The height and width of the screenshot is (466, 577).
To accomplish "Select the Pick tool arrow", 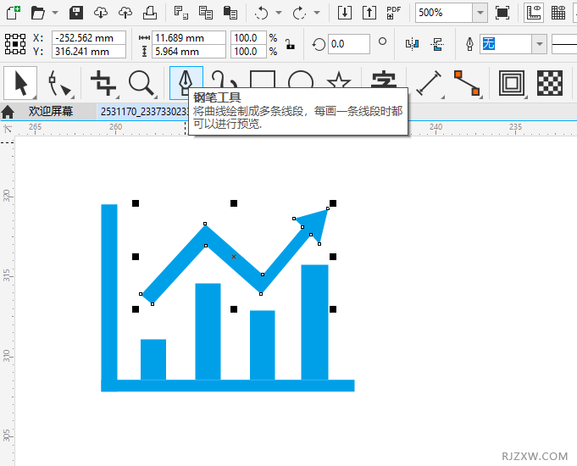I will coord(20,83).
